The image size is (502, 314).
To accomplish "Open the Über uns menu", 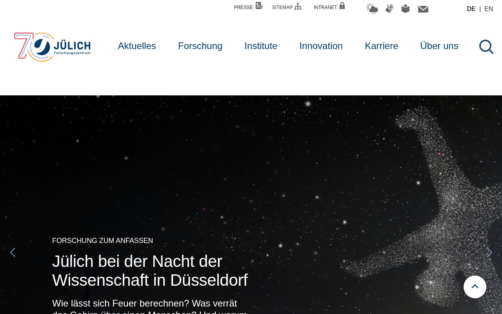I will click(439, 46).
